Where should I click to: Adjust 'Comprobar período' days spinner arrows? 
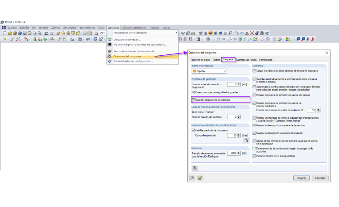pyautogui.click(x=239, y=135)
